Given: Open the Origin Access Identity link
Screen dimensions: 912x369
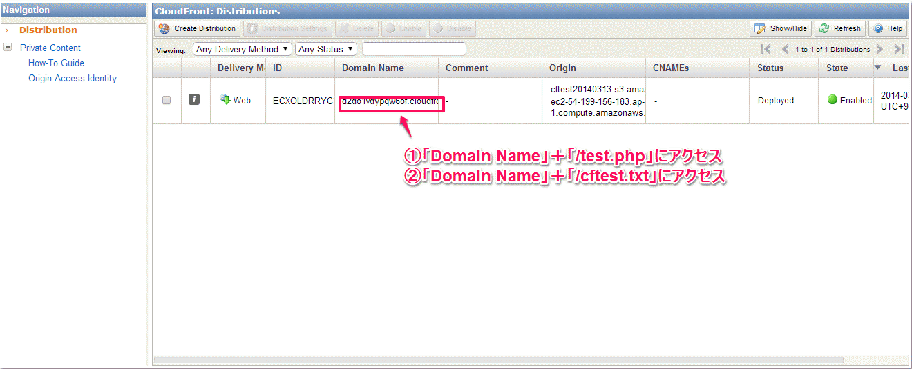Looking at the screenshot, I should [x=73, y=78].
